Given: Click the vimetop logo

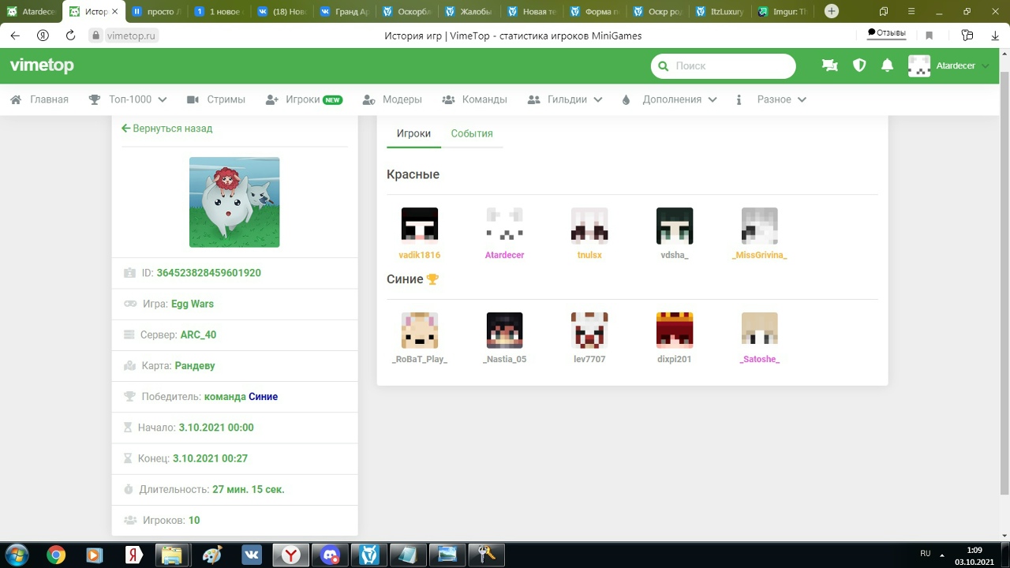Looking at the screenshot, I should pyautogui.click(x=42, y=66).
